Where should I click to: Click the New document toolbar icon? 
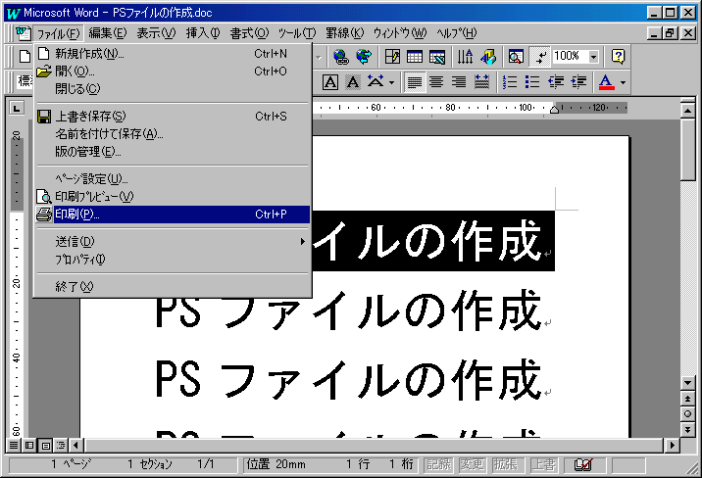point(25,57)
